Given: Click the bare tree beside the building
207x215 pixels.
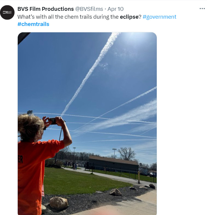Looking at the screenshot, I should 127,154.
